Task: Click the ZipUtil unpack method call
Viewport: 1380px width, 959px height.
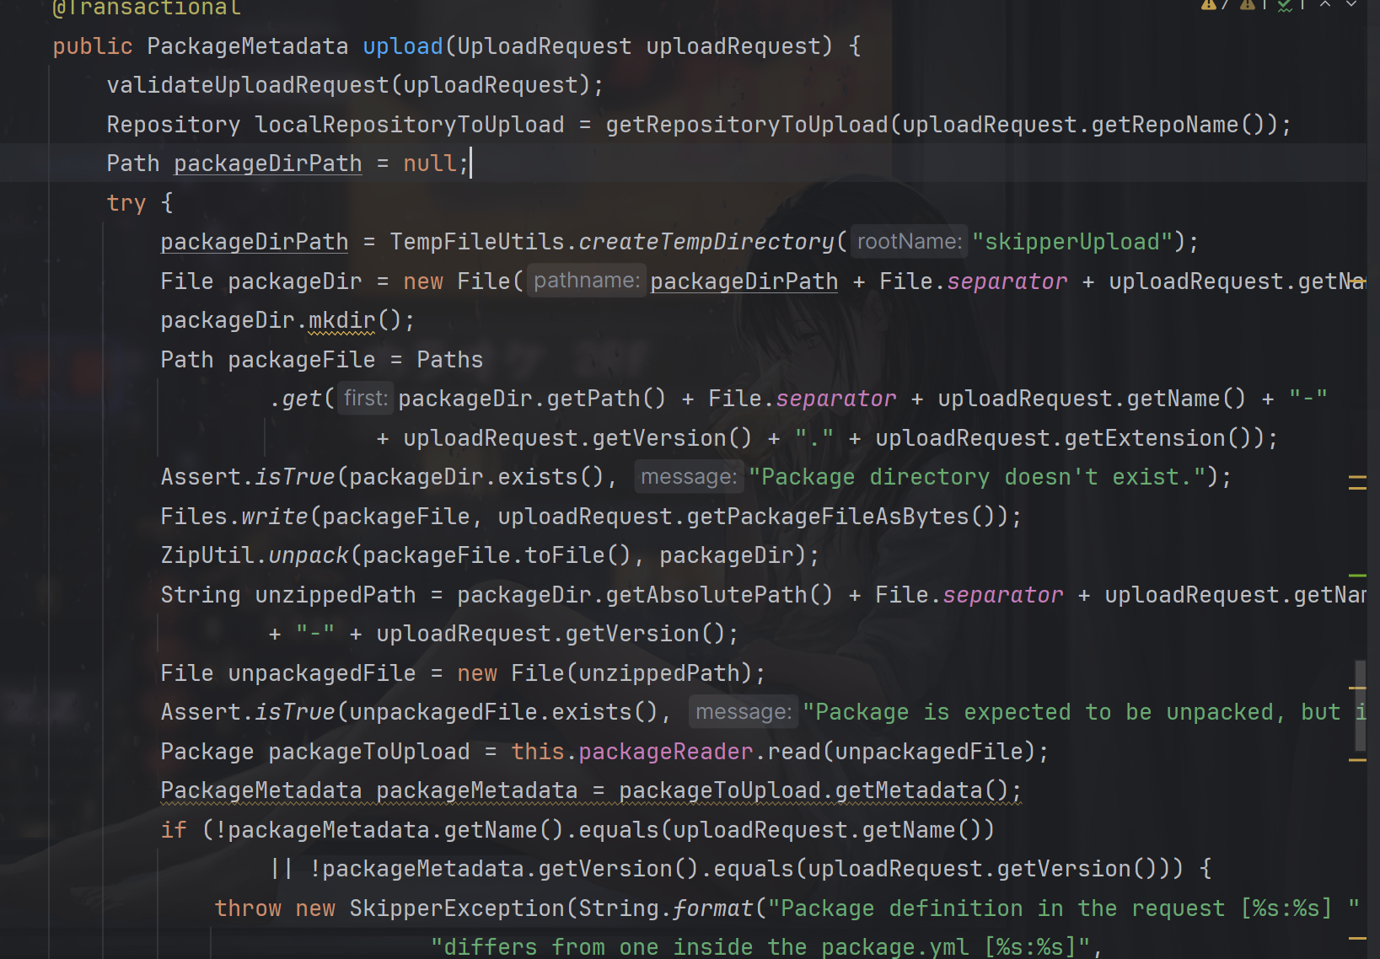Action: pyautogui.click(x=308, y=555)
